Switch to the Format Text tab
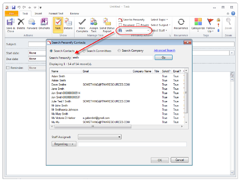 pyautogui.click(x=56, y=13)
